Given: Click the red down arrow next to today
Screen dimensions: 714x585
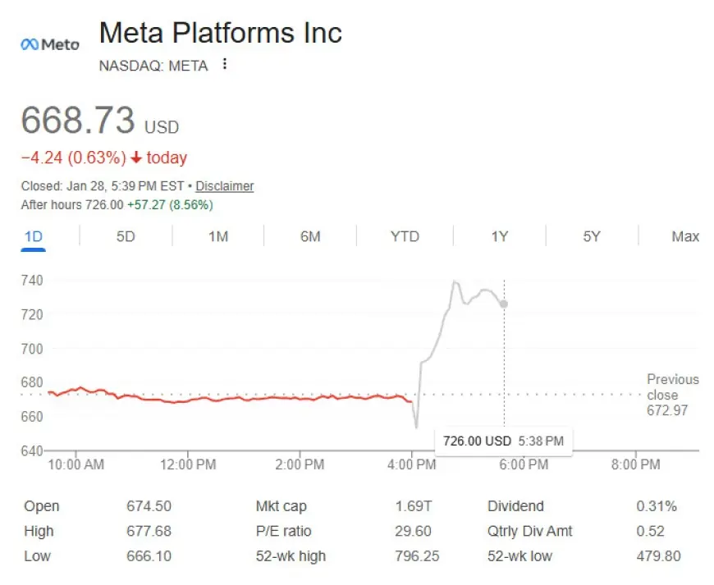Looking at the screenshot, I should click(135, 158).
